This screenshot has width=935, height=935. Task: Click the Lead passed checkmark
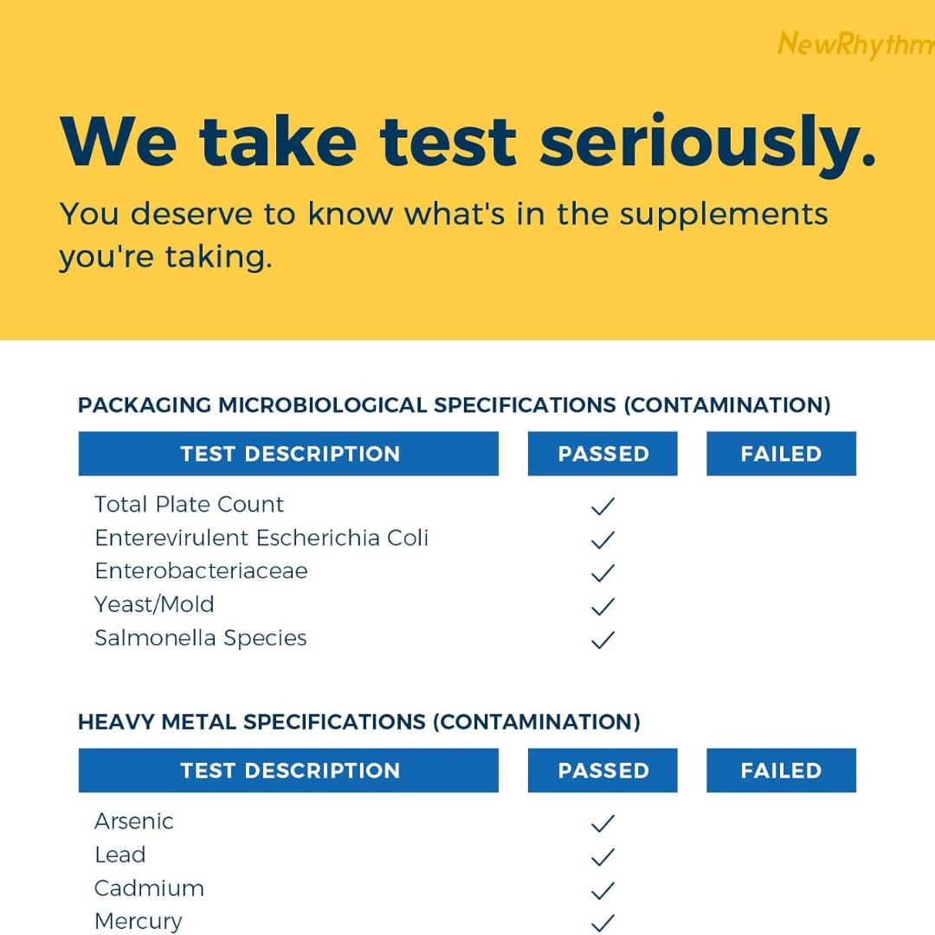[603, 857]
